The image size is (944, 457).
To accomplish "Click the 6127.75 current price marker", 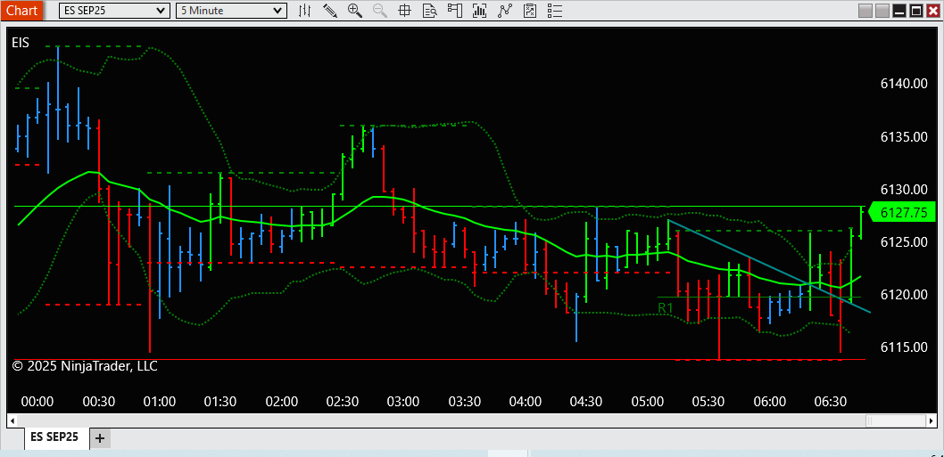I will click(x=901, y=212).
